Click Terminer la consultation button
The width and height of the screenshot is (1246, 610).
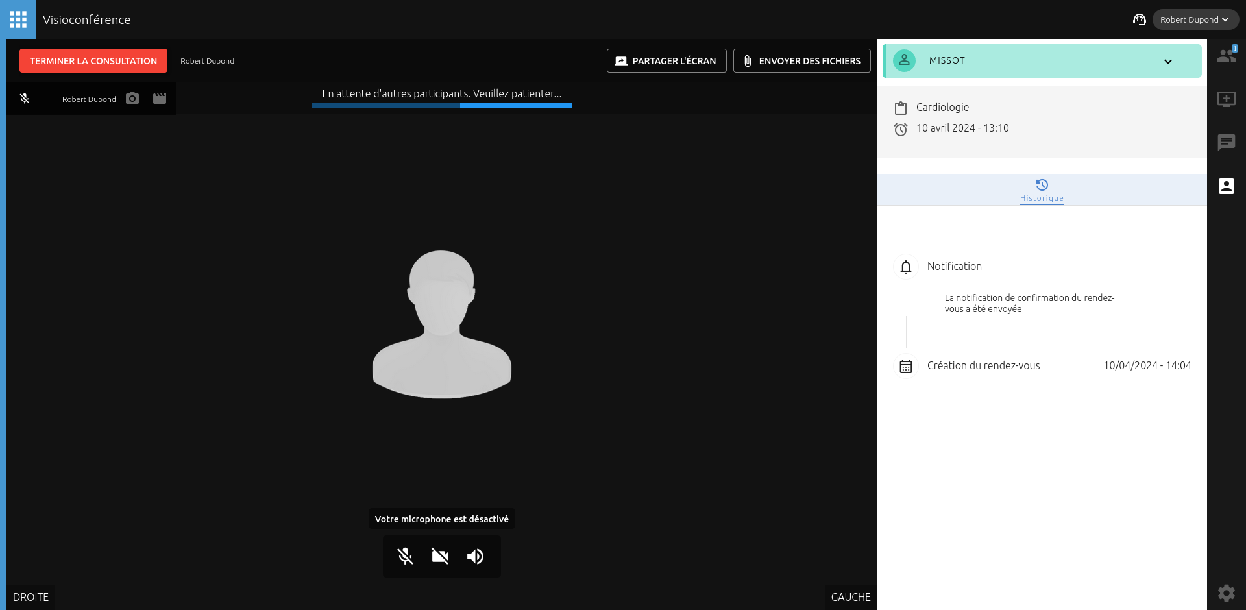pyautogui.click(x=93, y=61)
